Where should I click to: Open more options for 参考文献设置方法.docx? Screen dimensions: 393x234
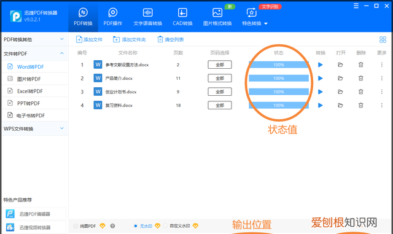(x=382, y=64)
